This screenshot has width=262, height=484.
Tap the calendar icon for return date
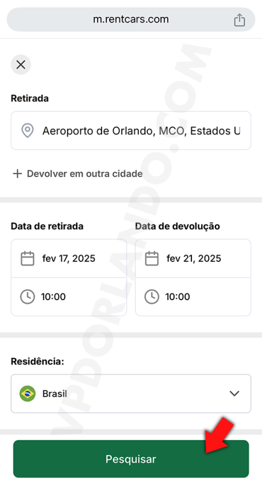click(152, 258)
